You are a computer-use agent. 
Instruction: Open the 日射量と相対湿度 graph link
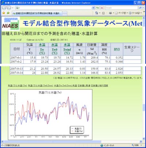(x=100, y=86)
